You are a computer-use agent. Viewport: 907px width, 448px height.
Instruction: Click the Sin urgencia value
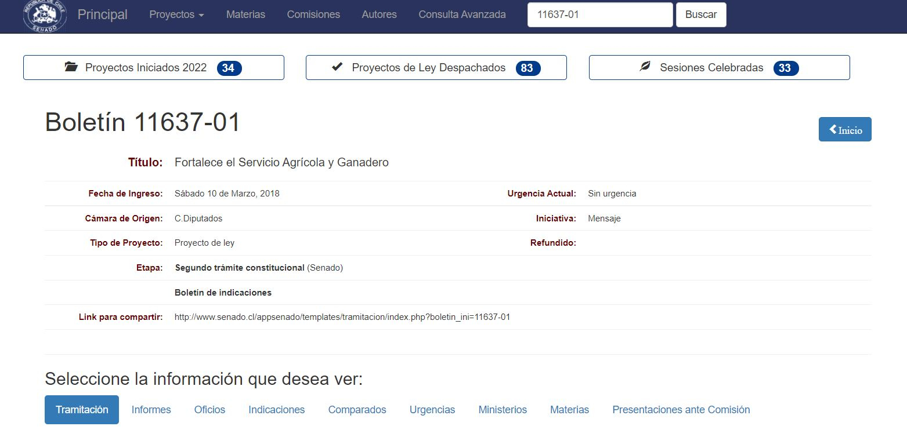point(612,194)
